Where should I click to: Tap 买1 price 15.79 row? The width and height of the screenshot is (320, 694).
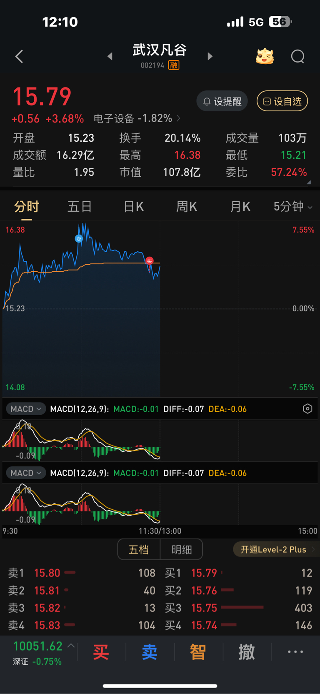pos(238,573)
